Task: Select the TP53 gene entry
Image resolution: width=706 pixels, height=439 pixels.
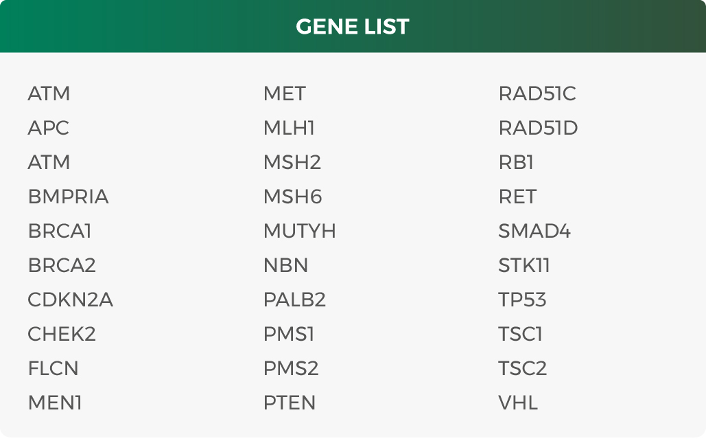Action: [x=522, y=300]
